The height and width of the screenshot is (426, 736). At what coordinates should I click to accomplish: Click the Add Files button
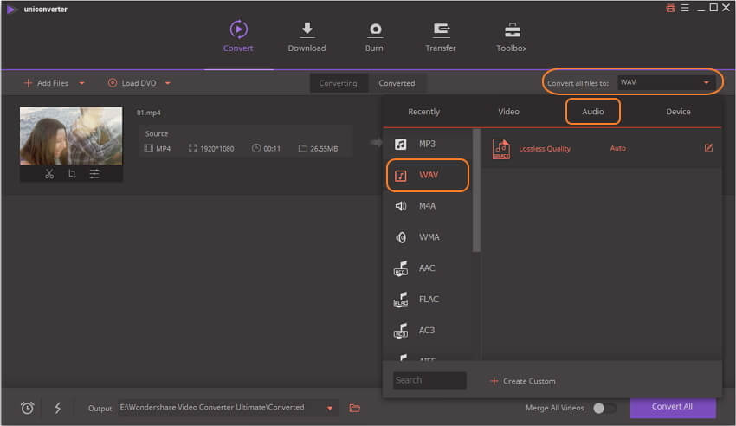46,83
